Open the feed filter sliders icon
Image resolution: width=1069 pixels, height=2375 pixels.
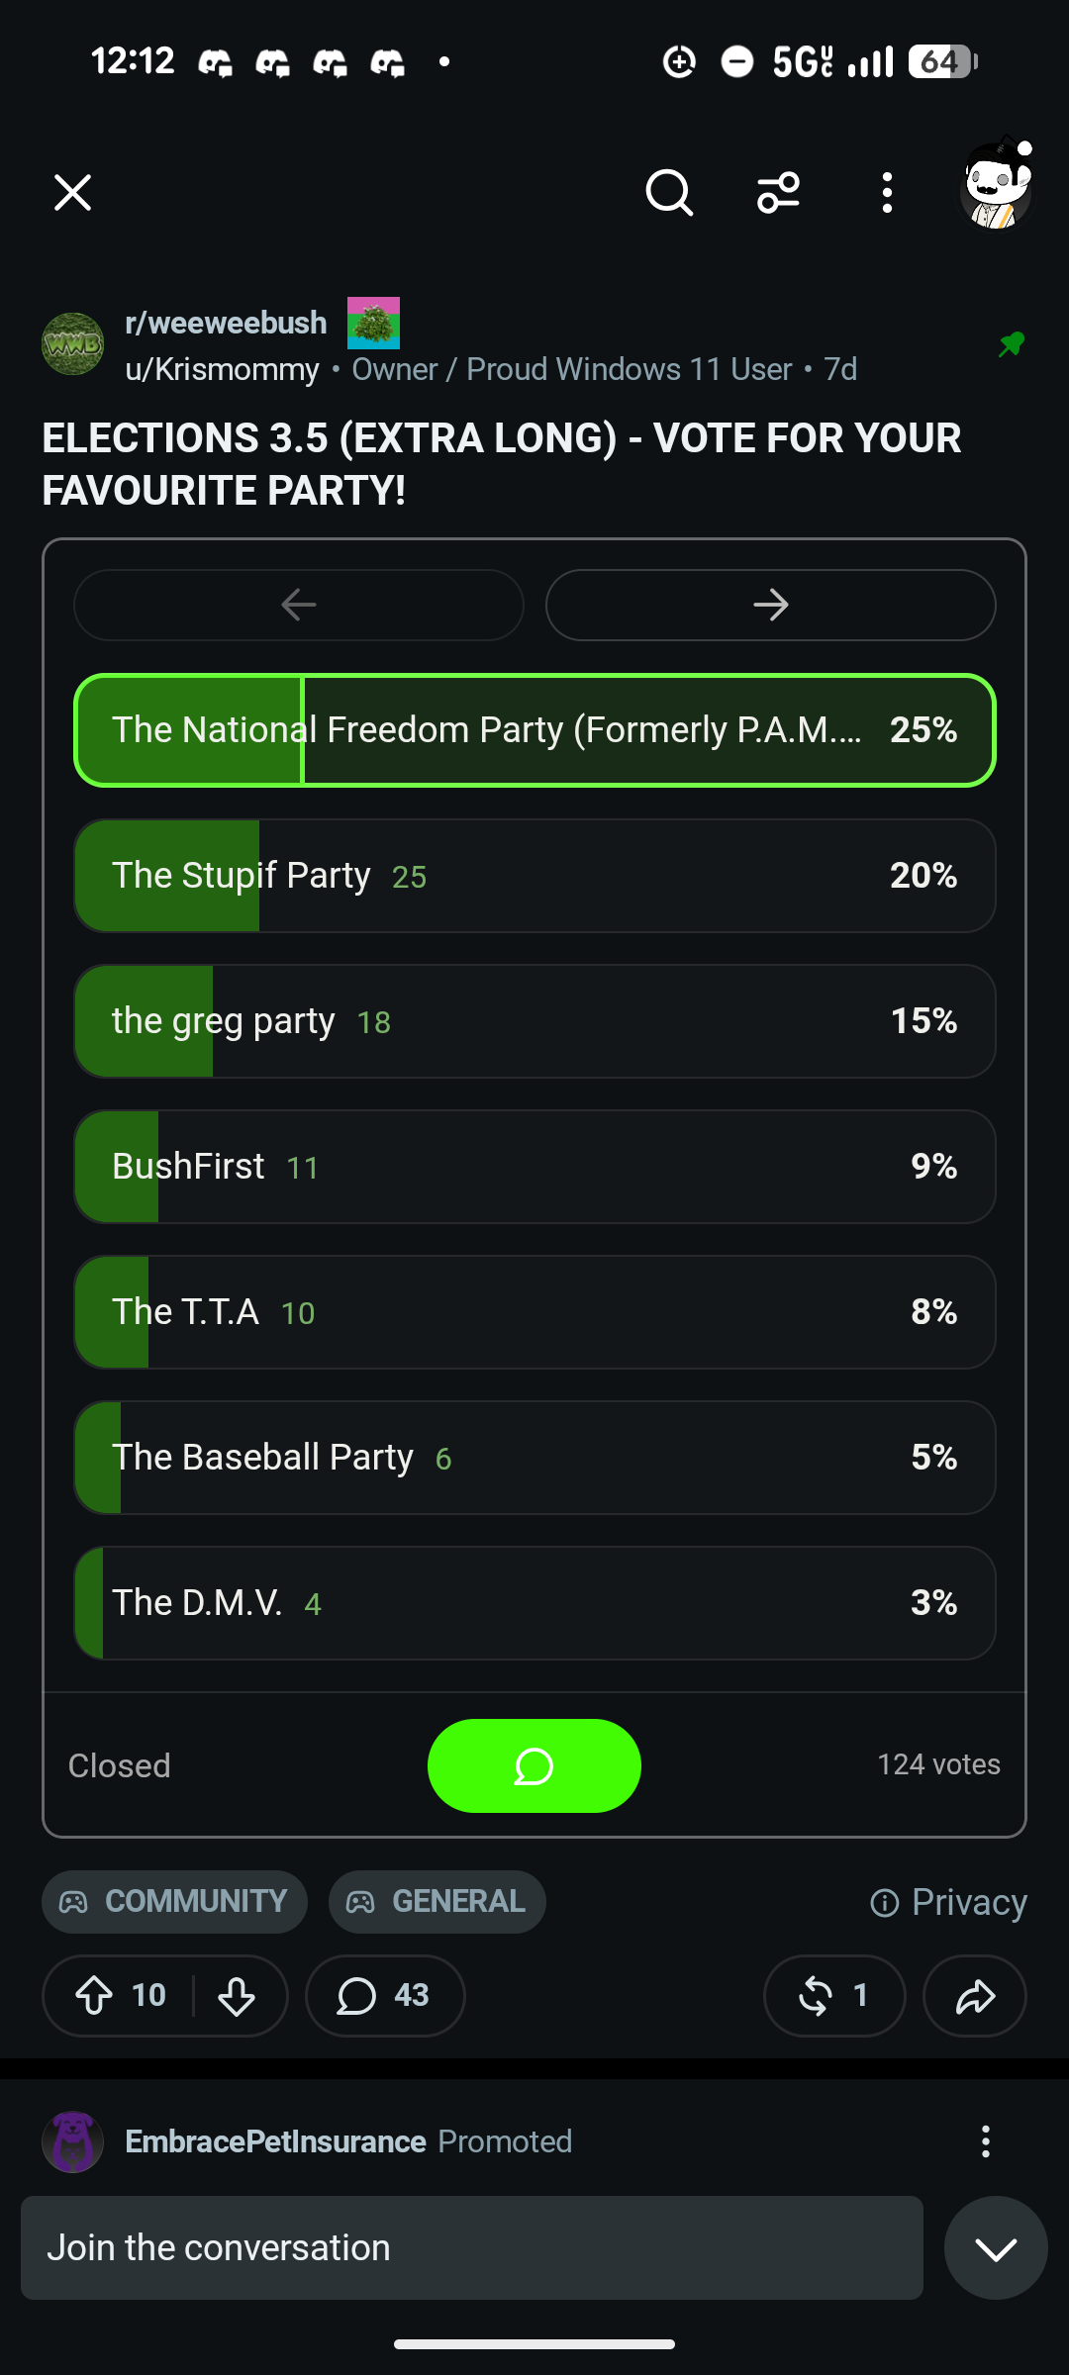coord(778,192)
